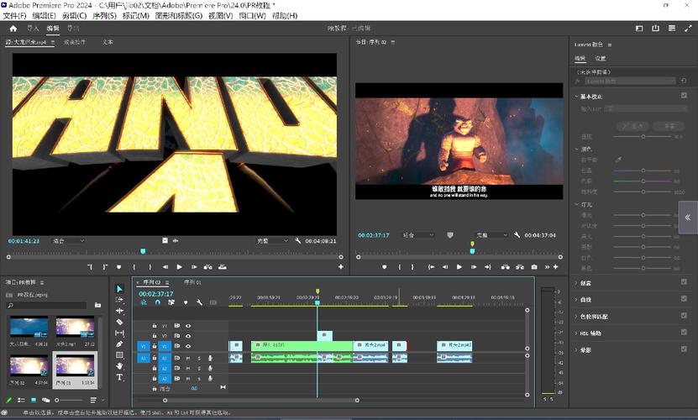
Task: Enable voice-over record on A3 track
Action: pos(210,379)
